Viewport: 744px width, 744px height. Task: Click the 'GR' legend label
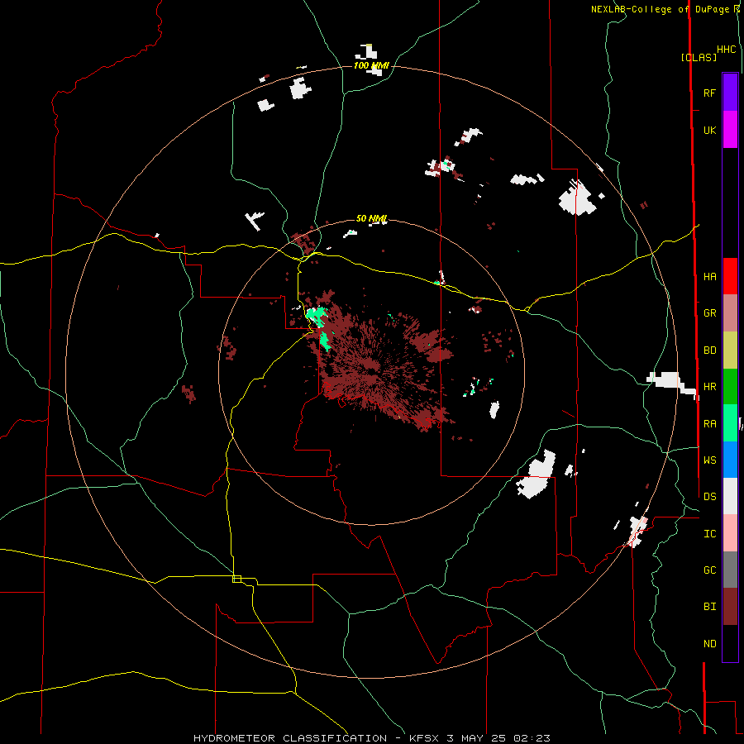coord(709,313)
